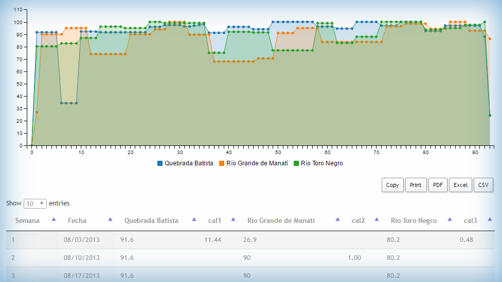Download the table as CSV

click(x=483, y=185)
